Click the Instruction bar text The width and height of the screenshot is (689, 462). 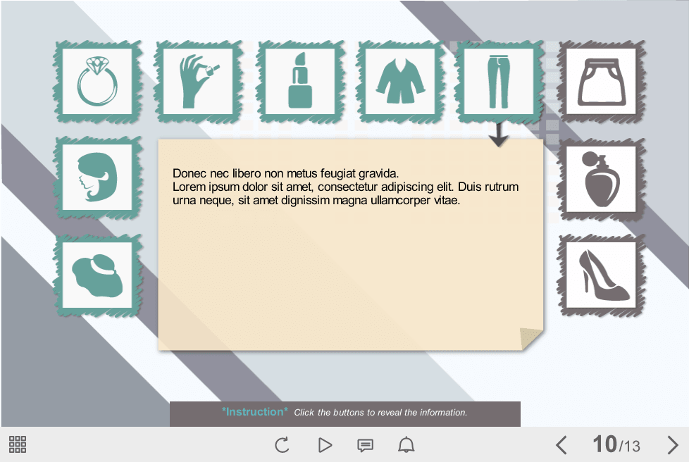[344, 413]
